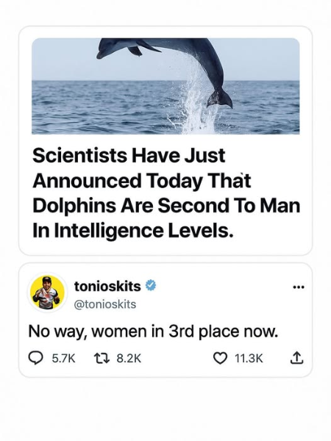This screenshot has width=331, height=441.
Task: Click the 8.2K reposts count
Action: click(129, 359)
